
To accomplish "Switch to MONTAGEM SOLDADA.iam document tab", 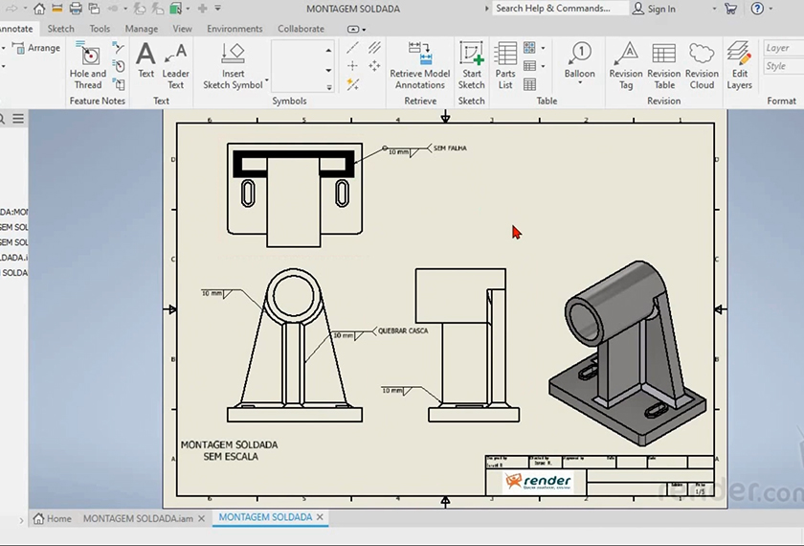I will pyautogui.click(x=138, y=518).
